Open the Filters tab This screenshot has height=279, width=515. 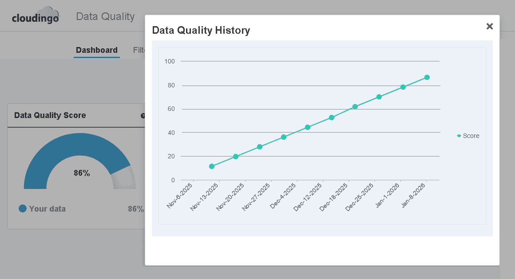[139, 50]
